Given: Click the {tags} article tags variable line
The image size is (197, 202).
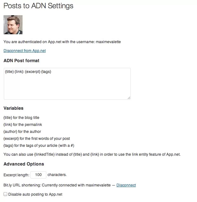Looking at the screenshot, I should pyautogui.click(x=39, y=146).
